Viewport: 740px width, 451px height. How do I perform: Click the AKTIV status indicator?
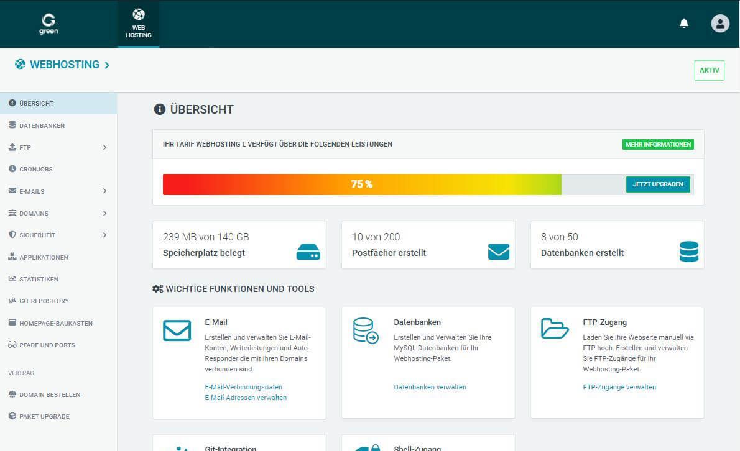709,70
